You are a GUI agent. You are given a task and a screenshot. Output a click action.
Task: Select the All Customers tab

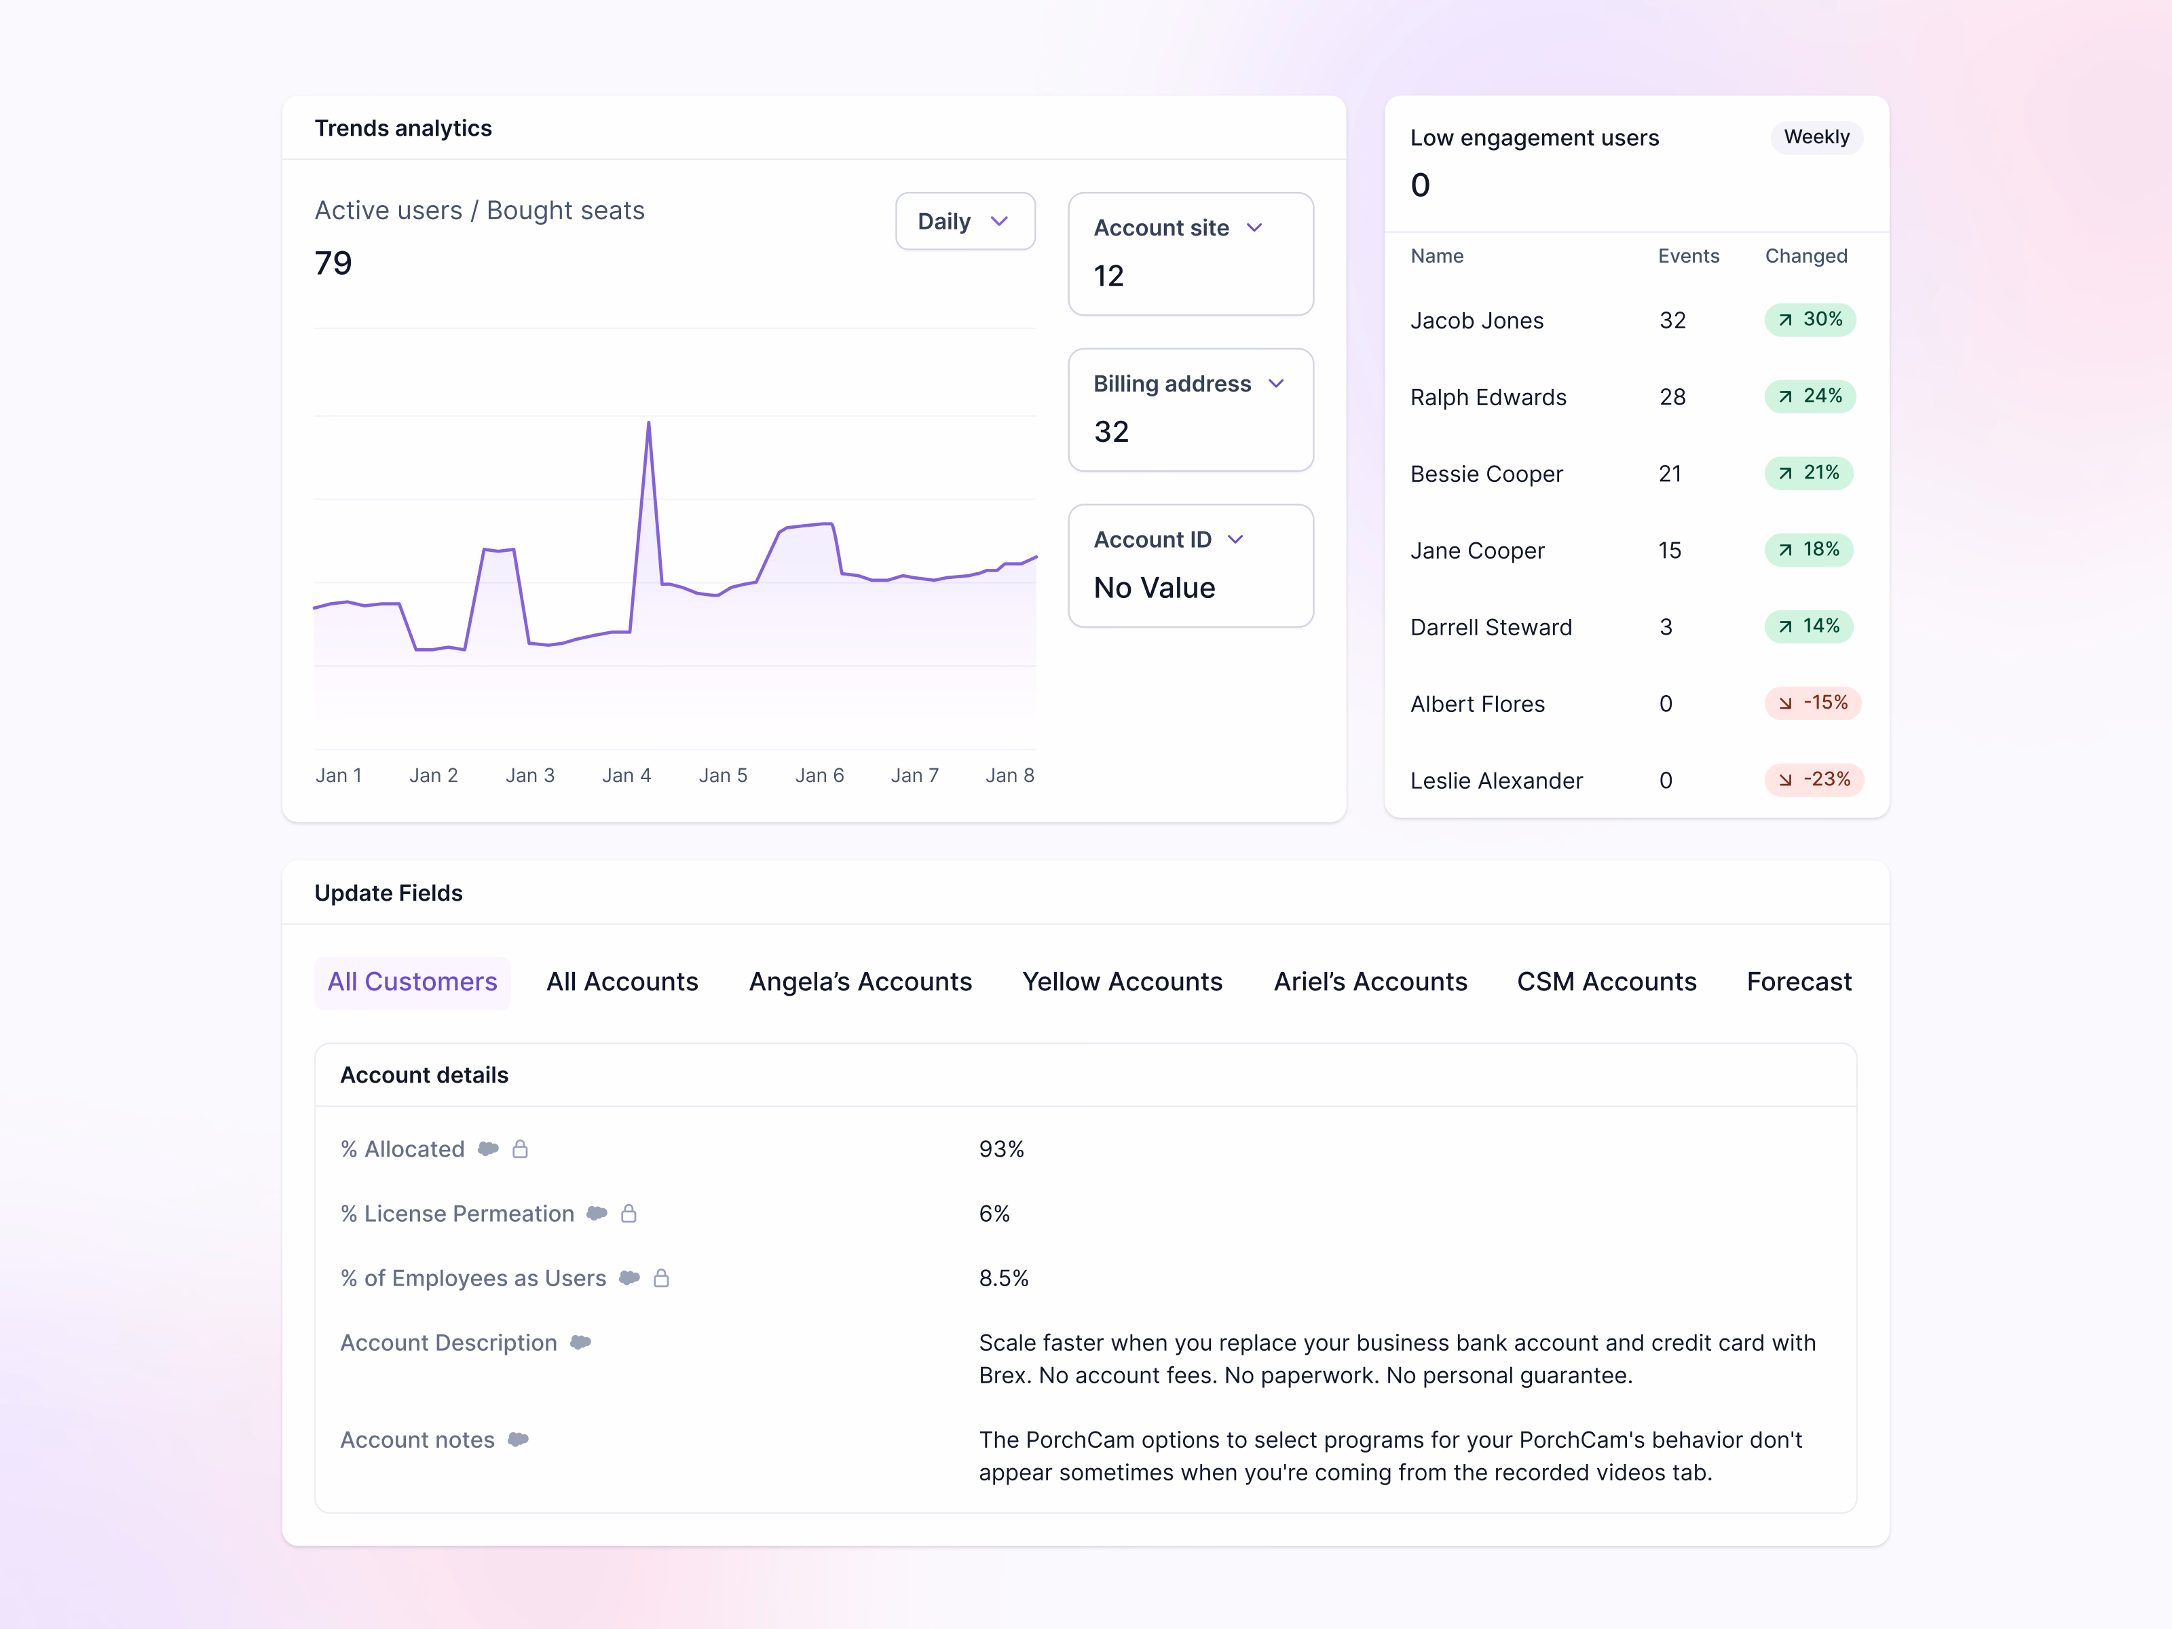(413, 982)
